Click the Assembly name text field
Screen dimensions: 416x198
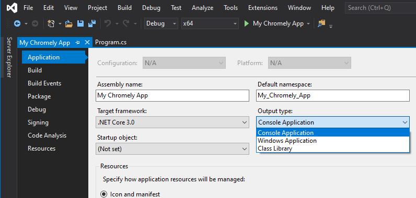tap(172, 95)
